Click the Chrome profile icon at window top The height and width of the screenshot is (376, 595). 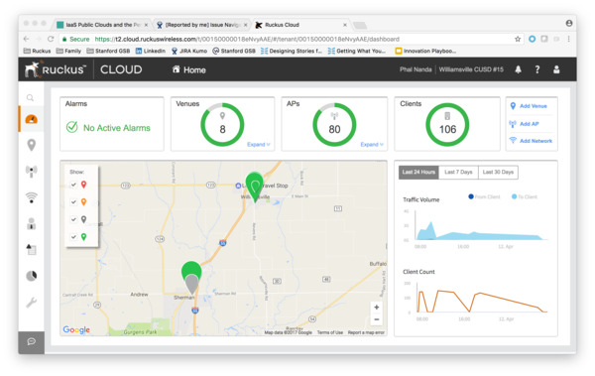tap(569, 23)
